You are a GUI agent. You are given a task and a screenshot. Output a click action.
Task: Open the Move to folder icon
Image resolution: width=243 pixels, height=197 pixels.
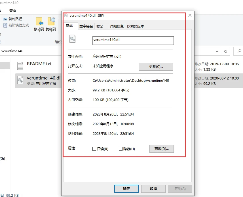[39, 21]
